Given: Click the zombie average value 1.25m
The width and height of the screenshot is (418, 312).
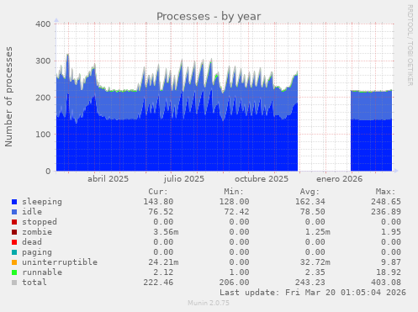Looking at the screenshot, I should click(x=318, y=232).
